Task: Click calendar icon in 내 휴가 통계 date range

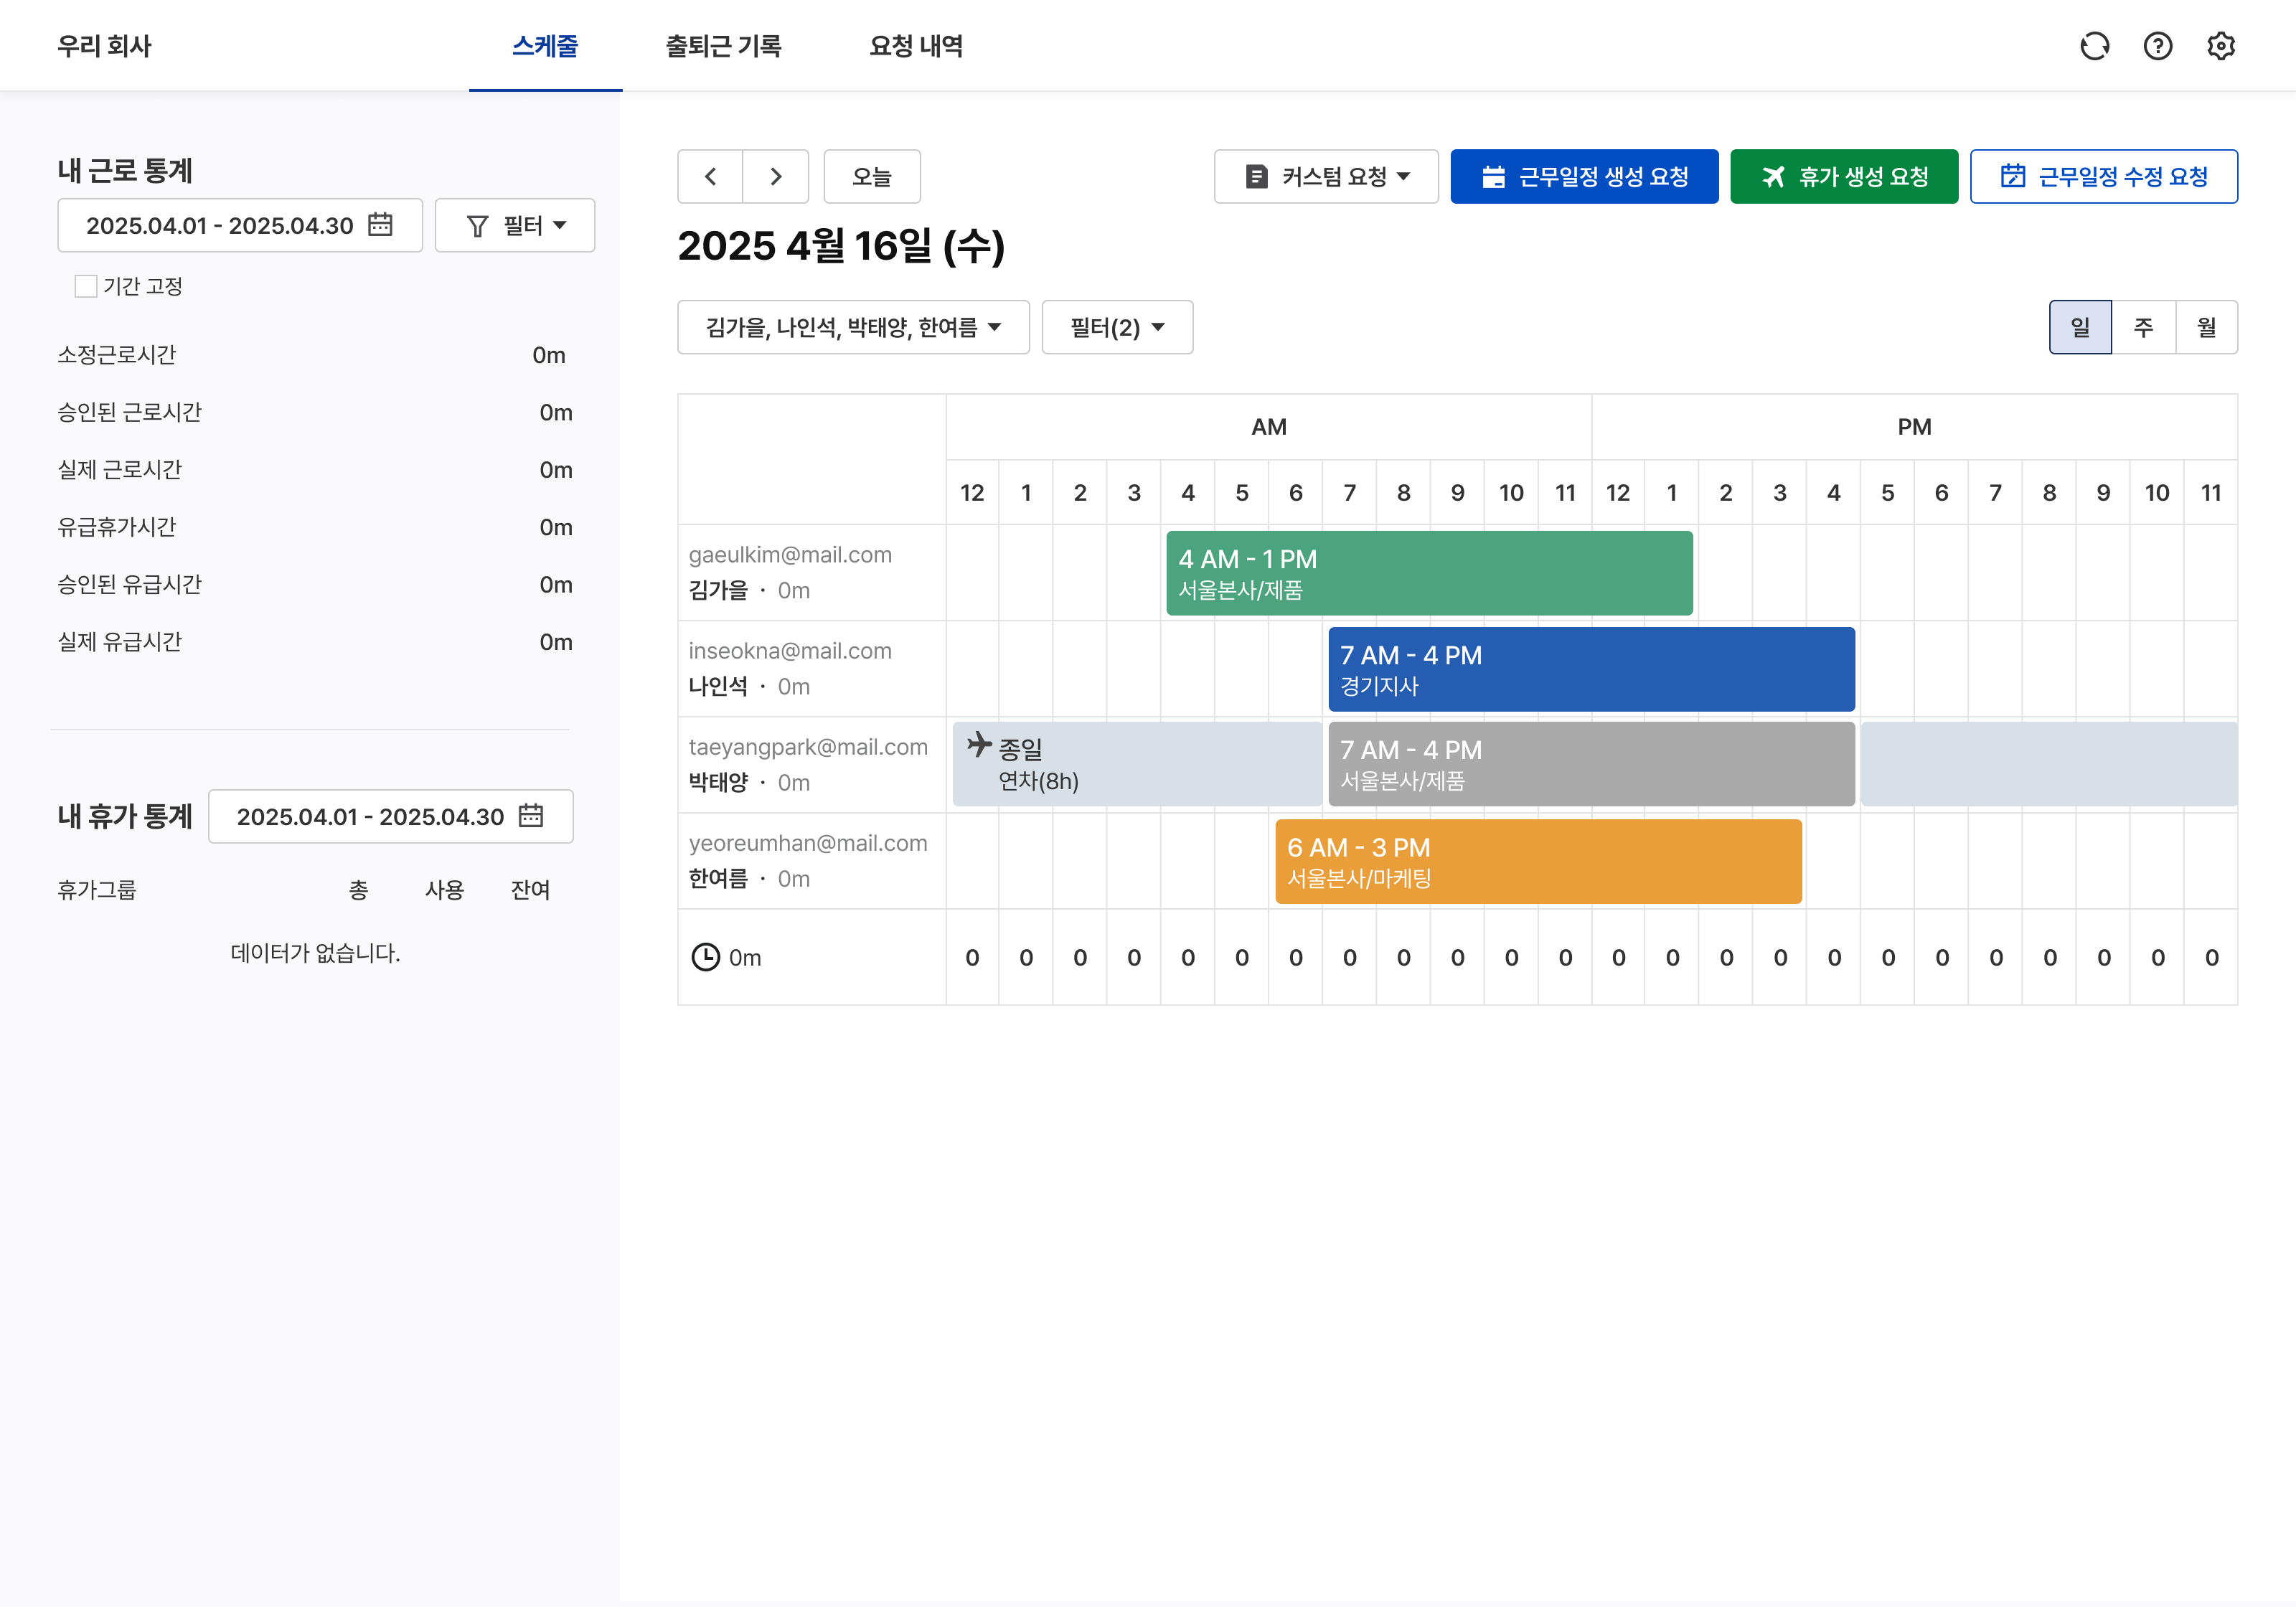Action: [x=531, y=816]
